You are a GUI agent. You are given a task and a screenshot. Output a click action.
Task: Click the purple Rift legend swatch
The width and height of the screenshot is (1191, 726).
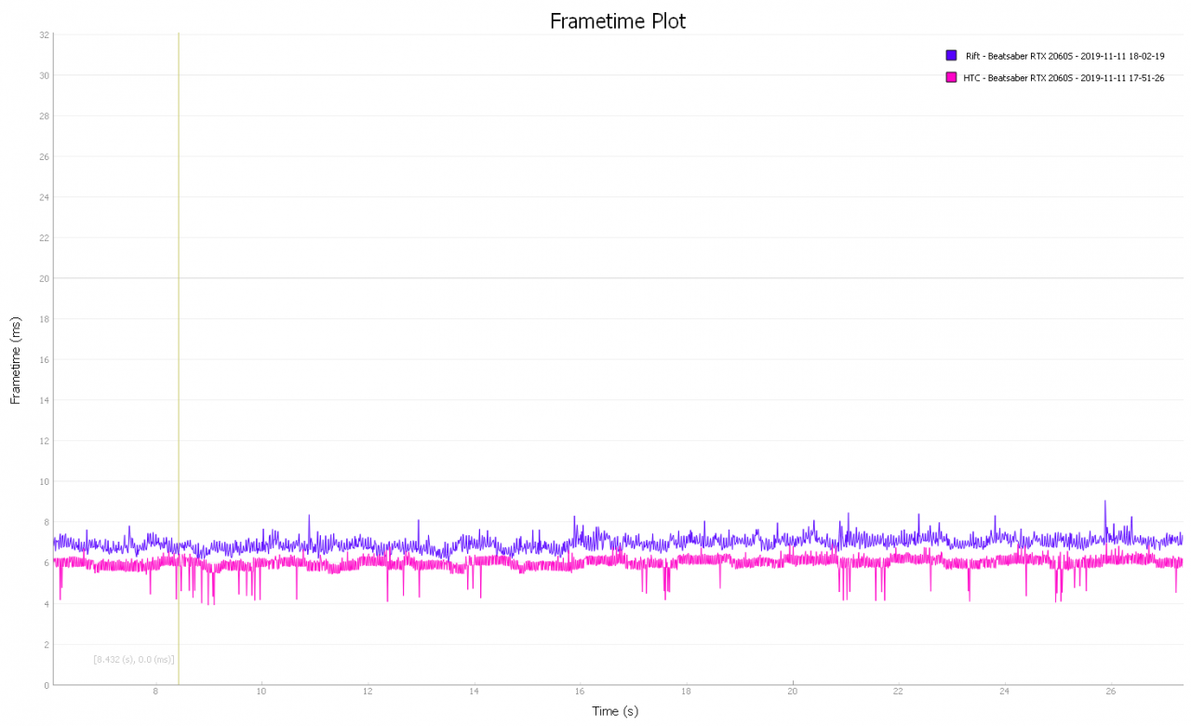[951, 56]
